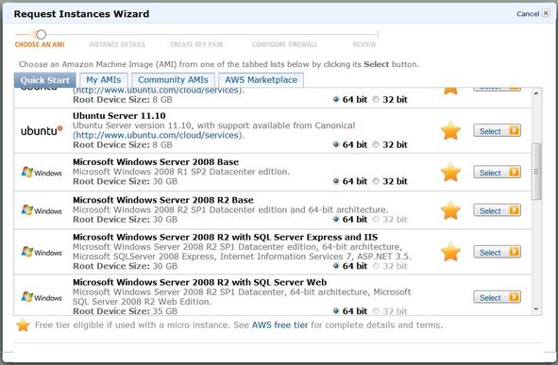This screenshot has height=365, width=558.
Task: Select 64 bit for Ubuntu Server 11.10
Action: tap(336, 144)
